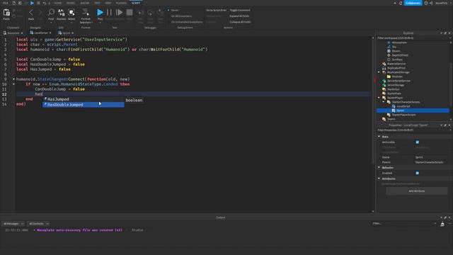Collapse ReplicatedStorage in Explorer
The width and height of the screenshot is (453, 255).
(x=379, y=72)
